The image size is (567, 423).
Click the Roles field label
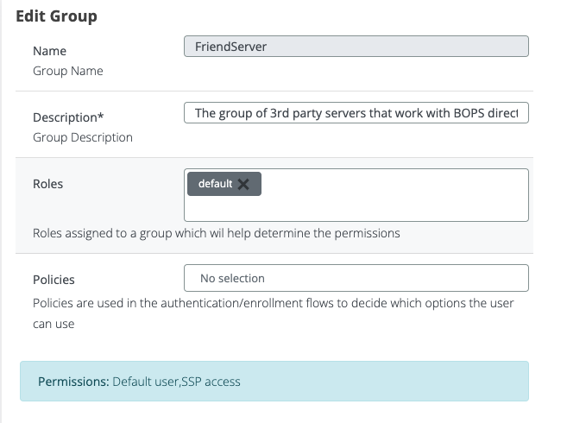pos(47,184)
